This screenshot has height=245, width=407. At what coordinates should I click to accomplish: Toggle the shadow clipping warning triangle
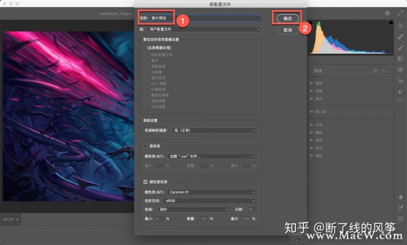tap(311, 23)
